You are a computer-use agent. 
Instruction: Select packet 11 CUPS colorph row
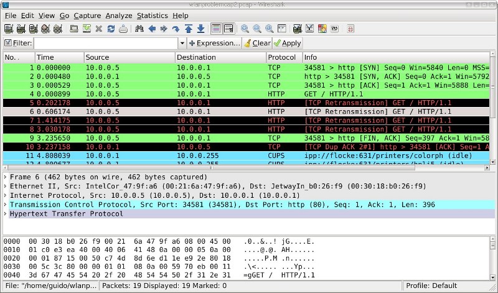(x=246, y=156)
